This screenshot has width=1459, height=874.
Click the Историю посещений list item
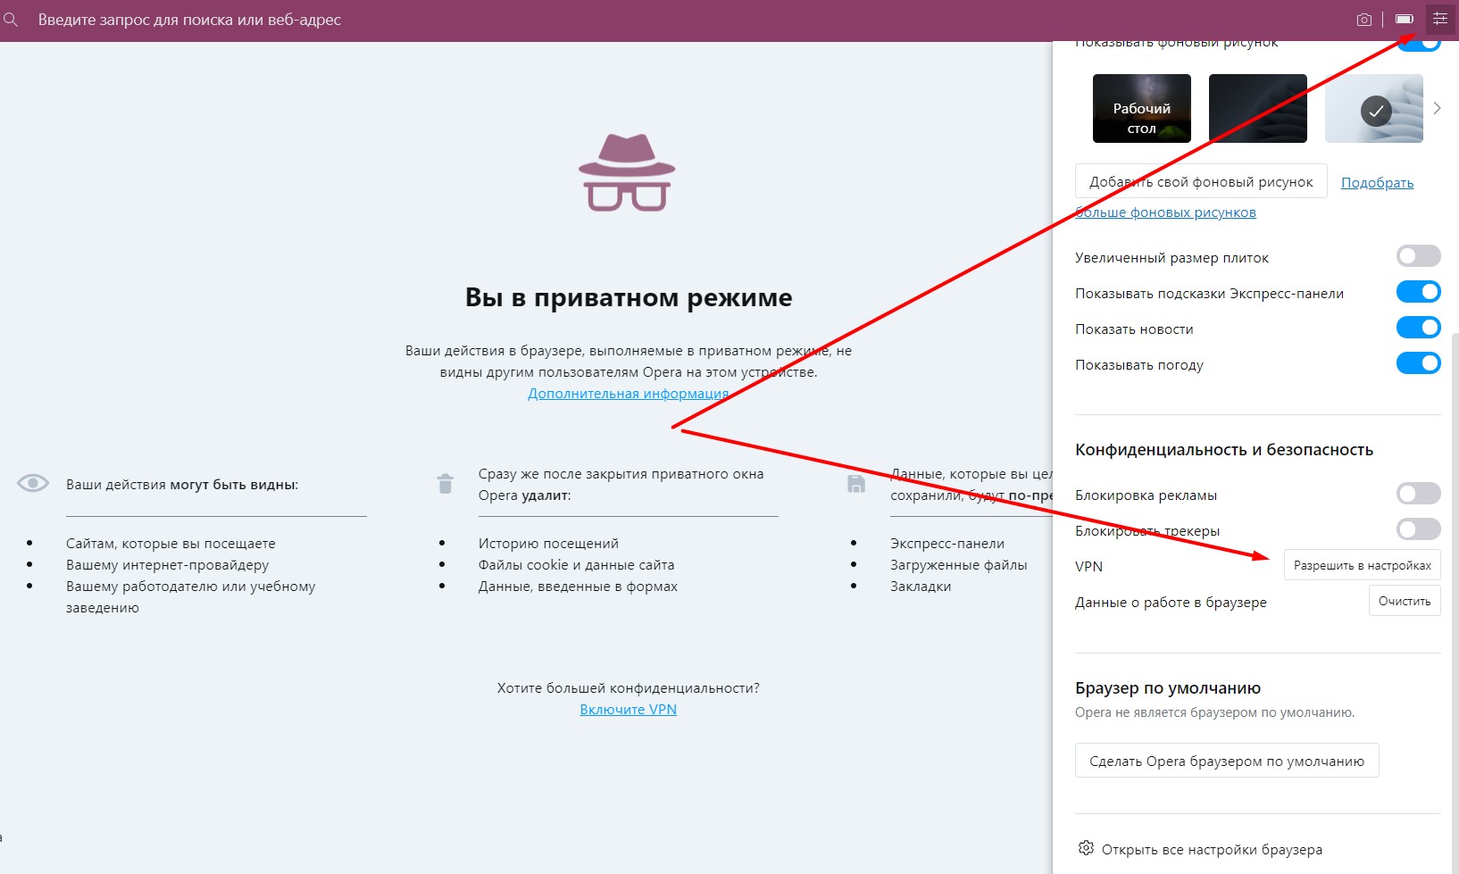pyautogui.click(x=548, y=543)
